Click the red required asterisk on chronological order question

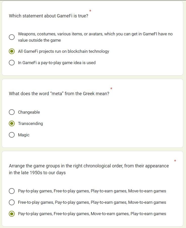[x=175, y=161]
